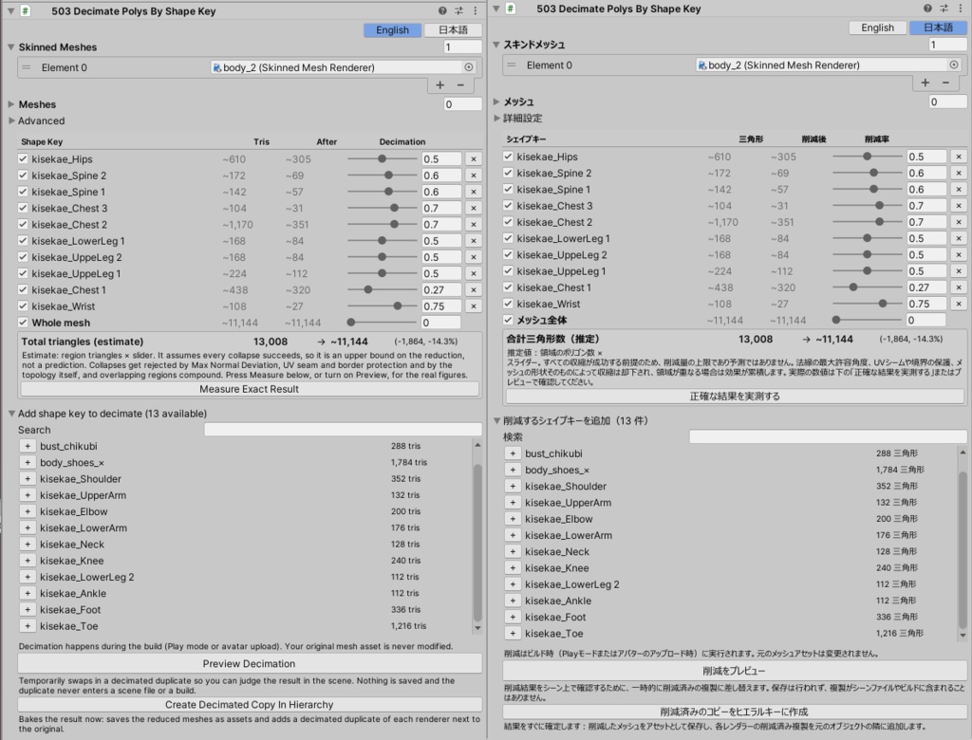Click the Measure Exact Result button
The height and width of the screenshot is (740, 972).
point(250,389)
